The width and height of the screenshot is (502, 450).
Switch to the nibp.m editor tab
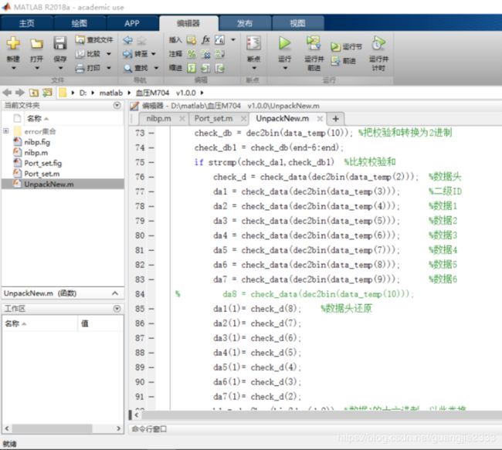(158, 119)
